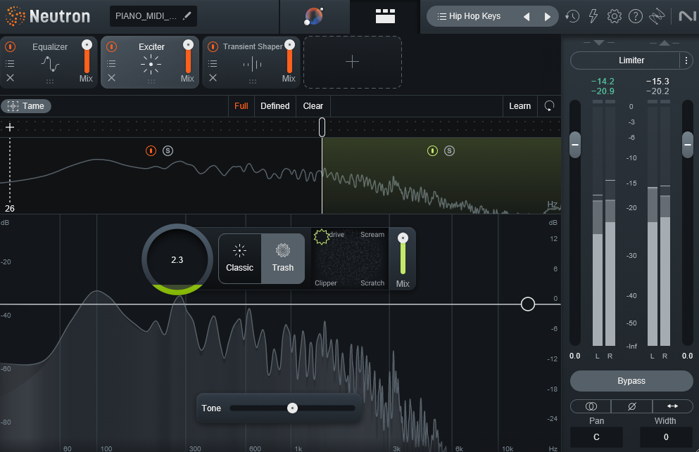
Task: Open the Assistant view orb icon
Action: 314,17
